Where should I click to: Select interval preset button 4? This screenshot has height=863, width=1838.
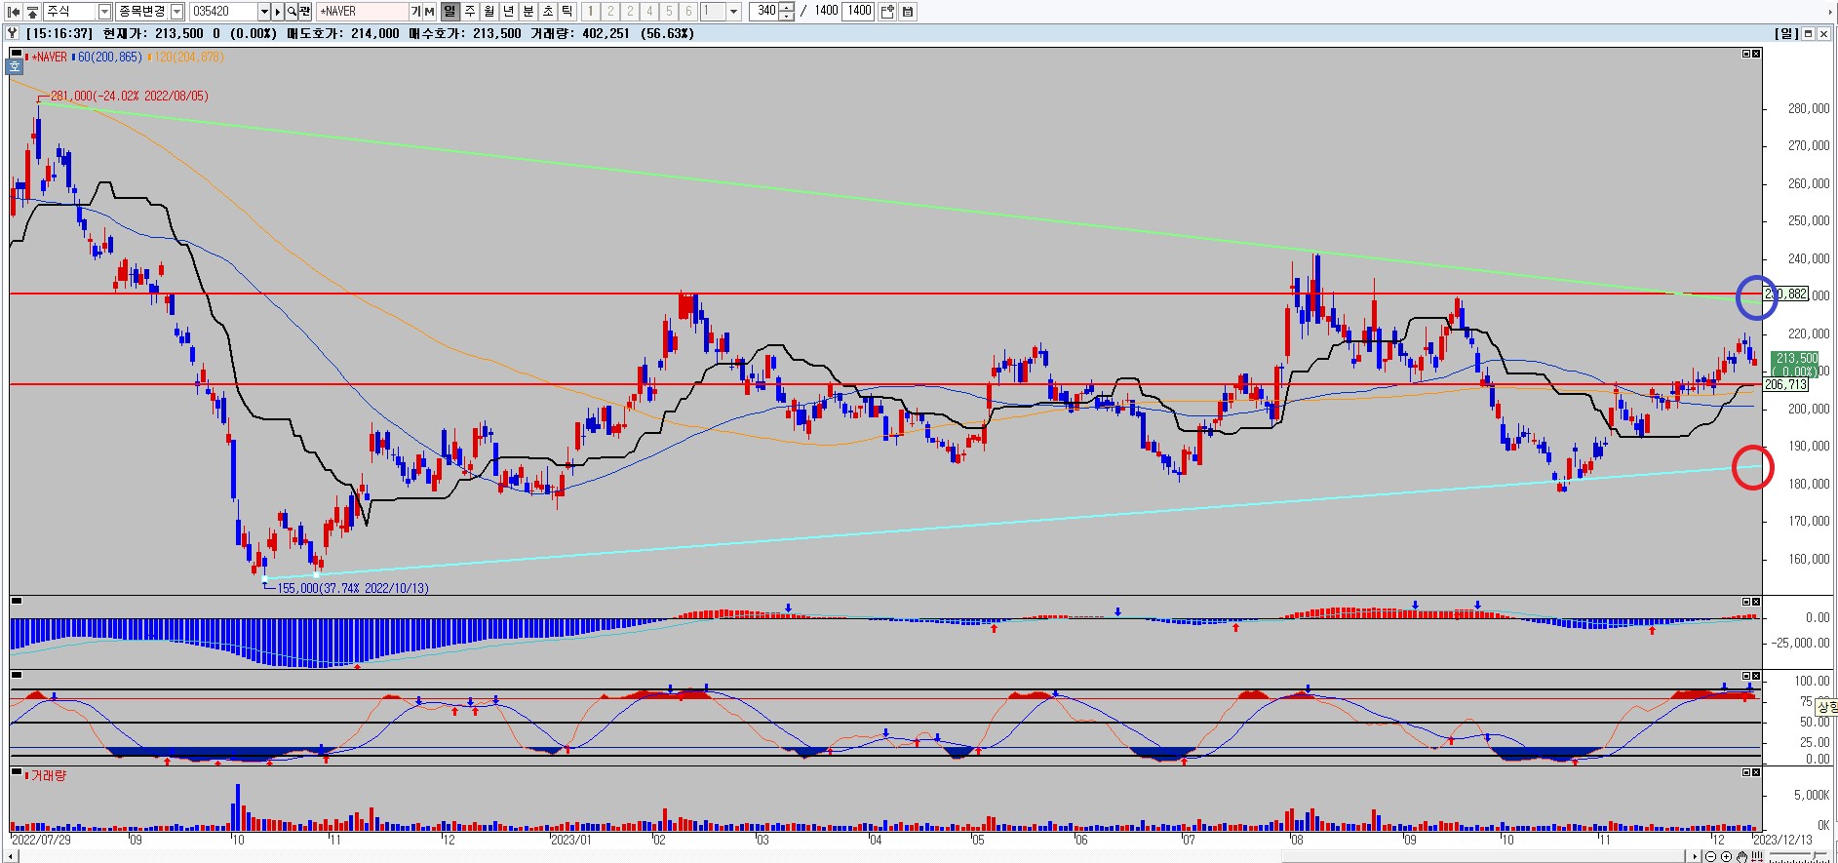click(x=649, y=12)
